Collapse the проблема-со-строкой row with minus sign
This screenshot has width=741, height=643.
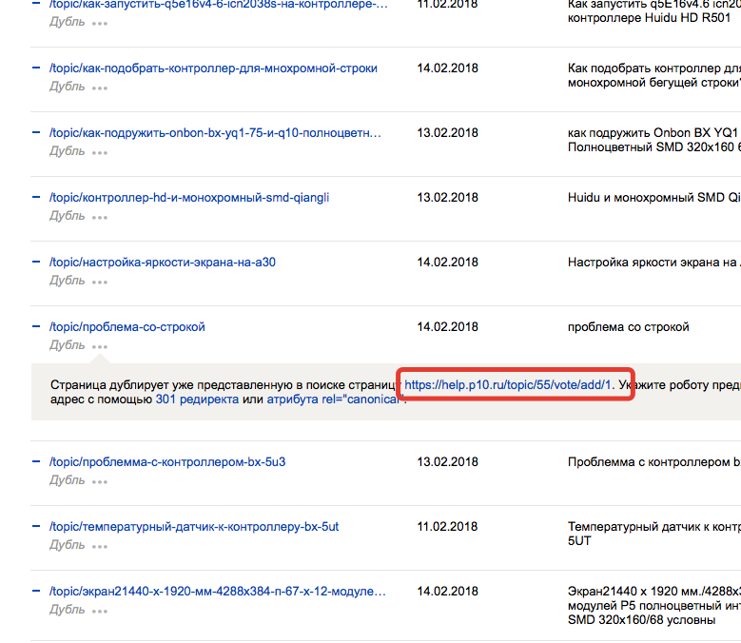pos(36,327)
